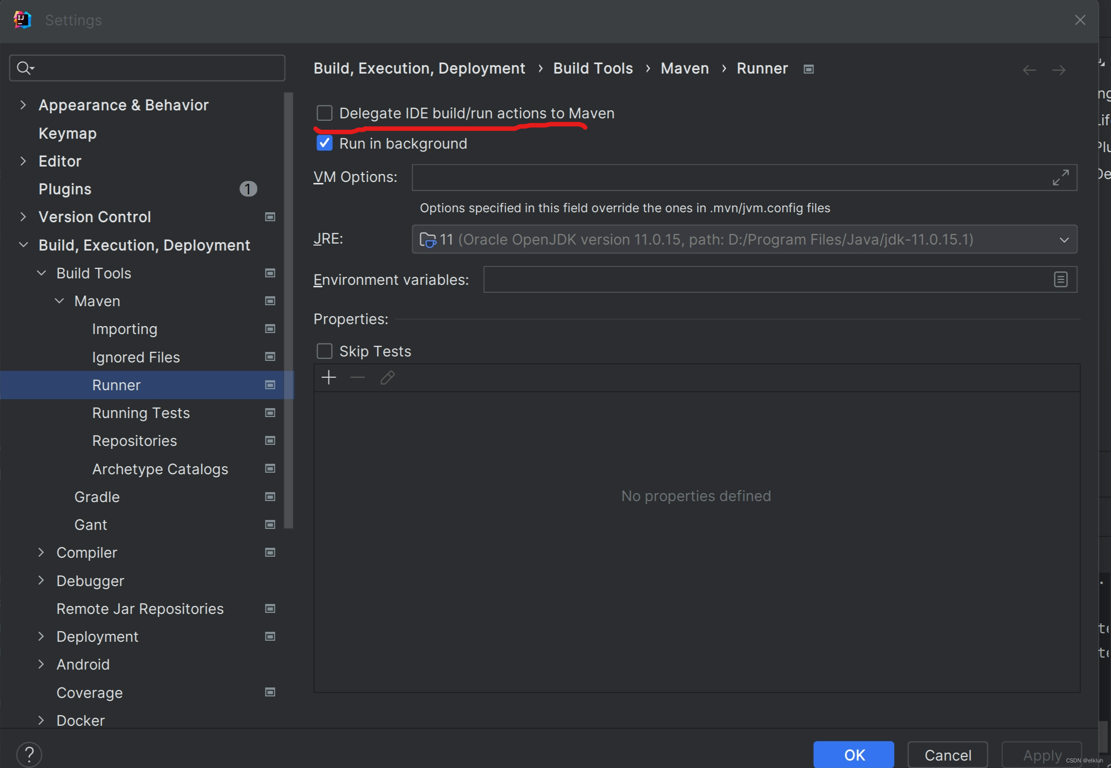Edit a property using the pencil icon
Image resolution: width=1111 pixels, height=768 pixels.
[x=387, y=378]
